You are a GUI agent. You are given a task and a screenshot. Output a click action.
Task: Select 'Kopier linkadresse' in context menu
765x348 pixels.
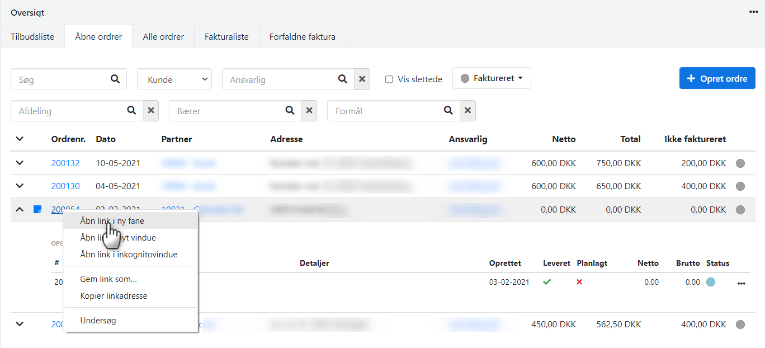[x=114, y=296]
